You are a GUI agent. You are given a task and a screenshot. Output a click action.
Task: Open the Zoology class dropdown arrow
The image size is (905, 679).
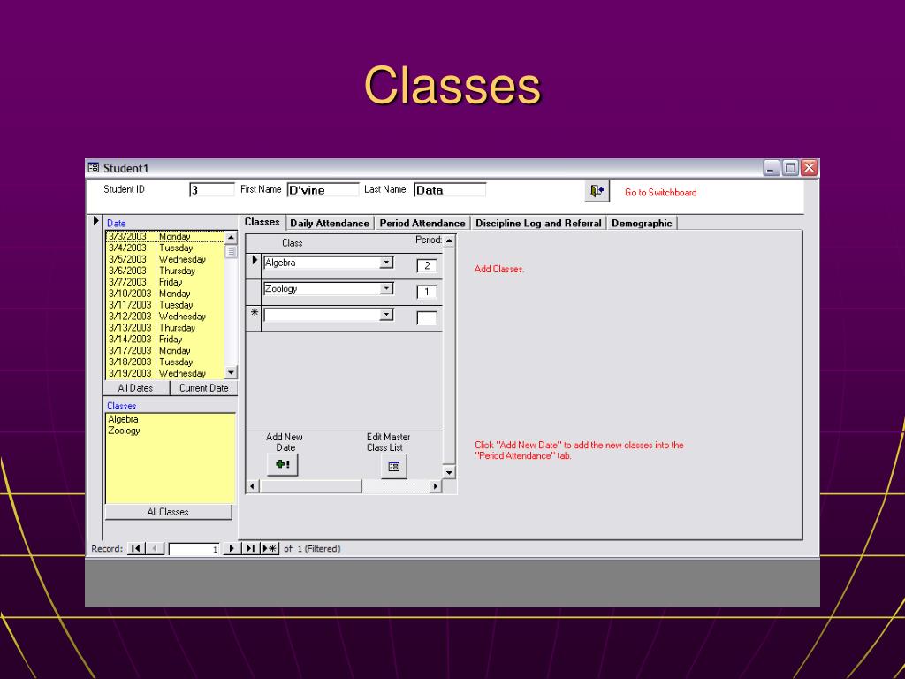pos(387,289)
